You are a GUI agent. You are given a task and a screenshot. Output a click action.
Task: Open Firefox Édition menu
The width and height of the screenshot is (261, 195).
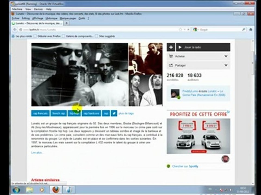[x=26, y=18]
